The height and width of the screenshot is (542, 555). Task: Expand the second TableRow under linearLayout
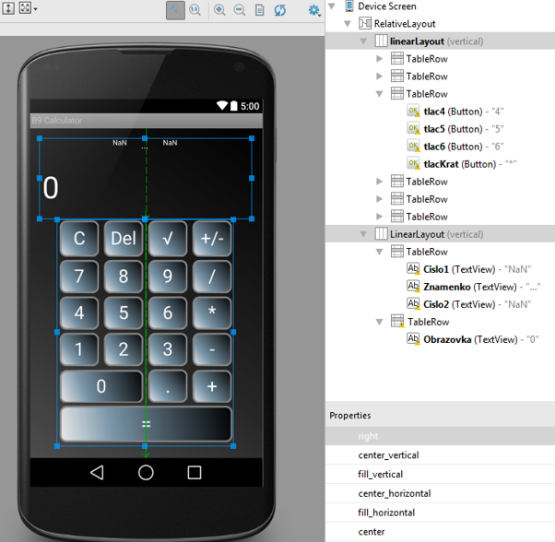click(x=380, y=77)
